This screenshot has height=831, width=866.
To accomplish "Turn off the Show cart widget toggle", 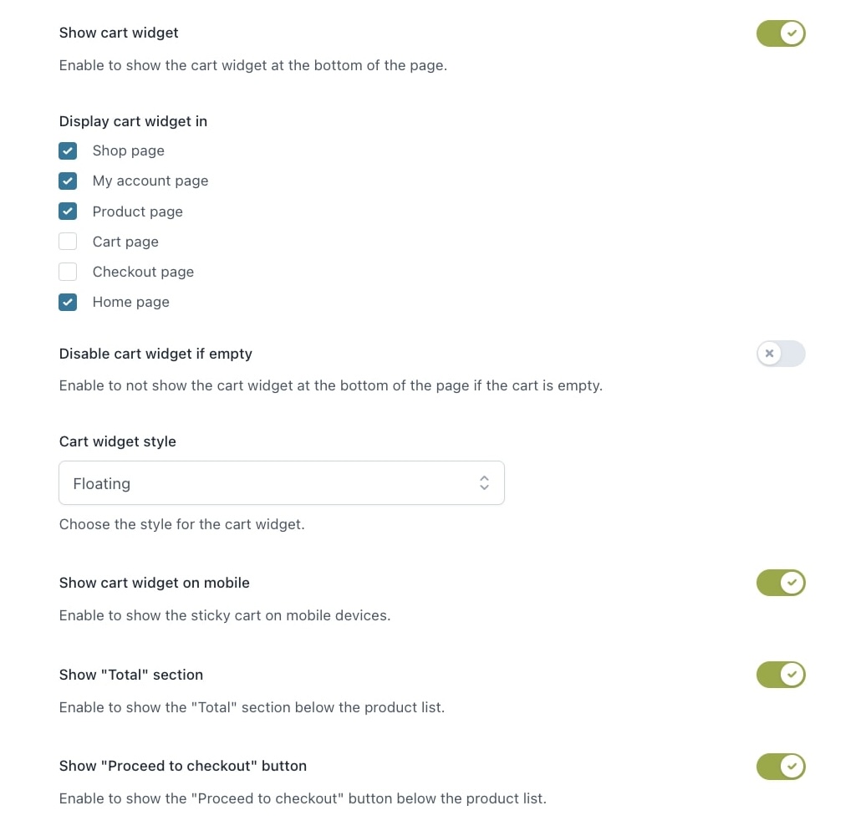I will [x=781, y=33].
